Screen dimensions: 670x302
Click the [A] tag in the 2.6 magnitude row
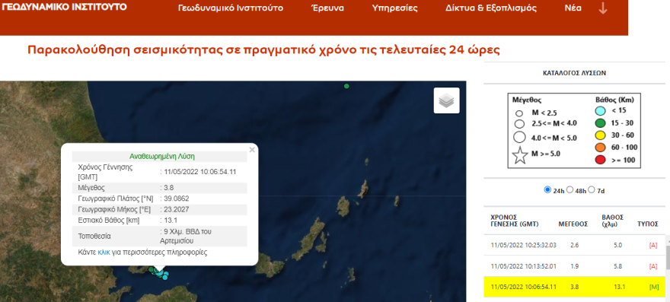click(x=653, y=245)
